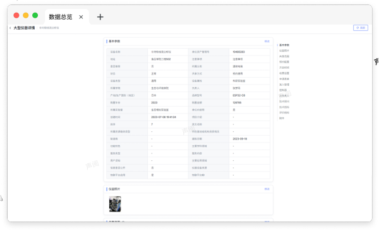Click brand model value ESP32-C8

[239, 95]
